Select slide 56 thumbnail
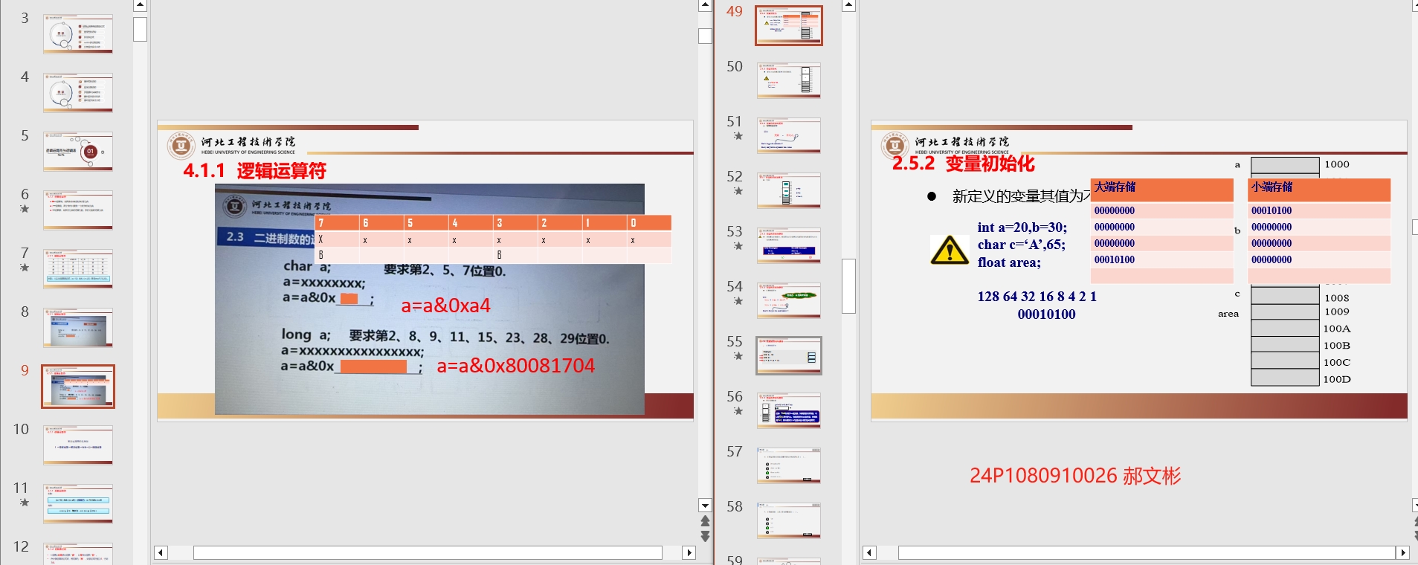 pyautogui.click(x=789, y=410)
